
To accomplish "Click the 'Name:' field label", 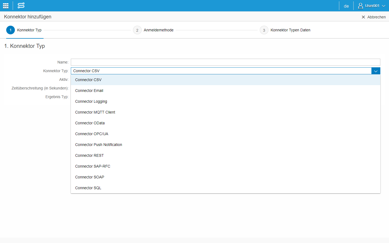I will pos(63,62).
